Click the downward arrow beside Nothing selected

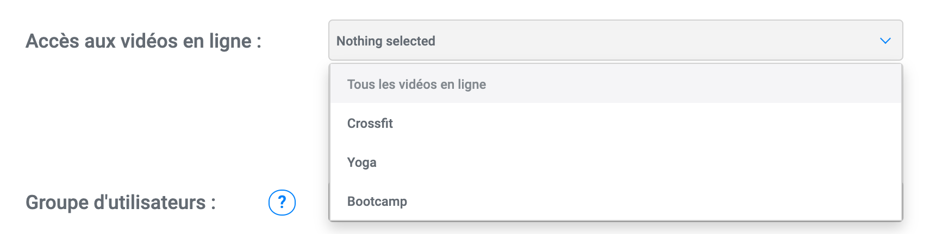tap(885, 41)
